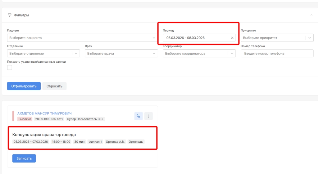
Task: Collapse the Фильтры panel with the chevron
Action: [311, 15]
